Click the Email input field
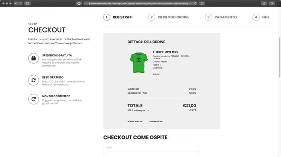281x157 pixels. click(151, 148)
